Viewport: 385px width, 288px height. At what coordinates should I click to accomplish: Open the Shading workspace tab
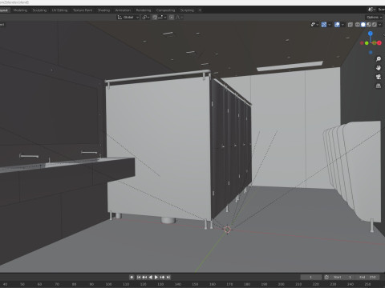103,10
